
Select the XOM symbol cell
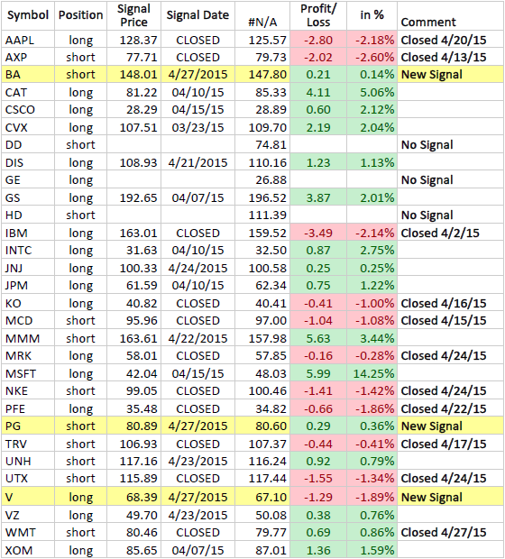point(28,550)
